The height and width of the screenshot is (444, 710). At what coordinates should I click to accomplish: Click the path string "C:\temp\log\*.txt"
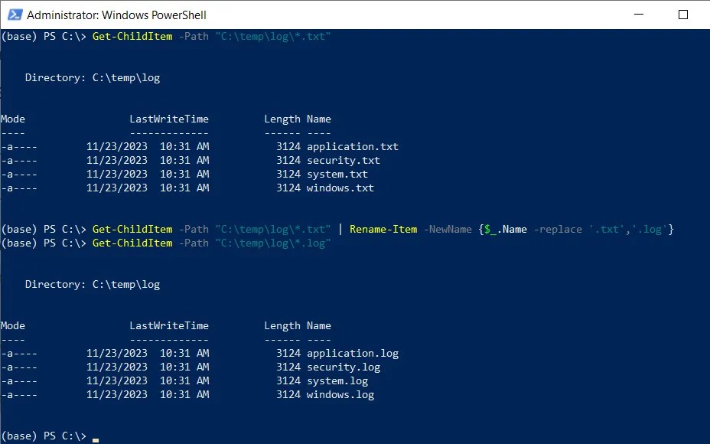[x=272, y=36]
